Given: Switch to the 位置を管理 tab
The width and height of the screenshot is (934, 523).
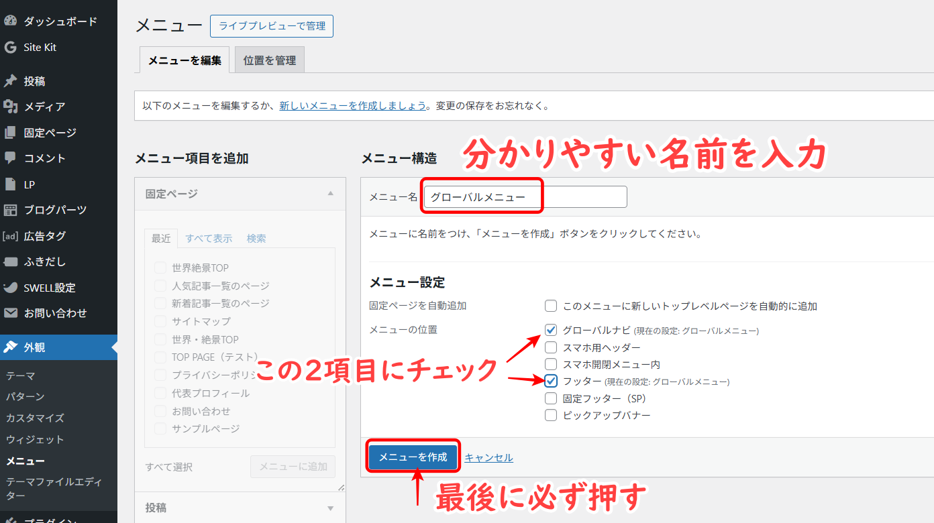Looking at the screenshot, I should [269, 60].
